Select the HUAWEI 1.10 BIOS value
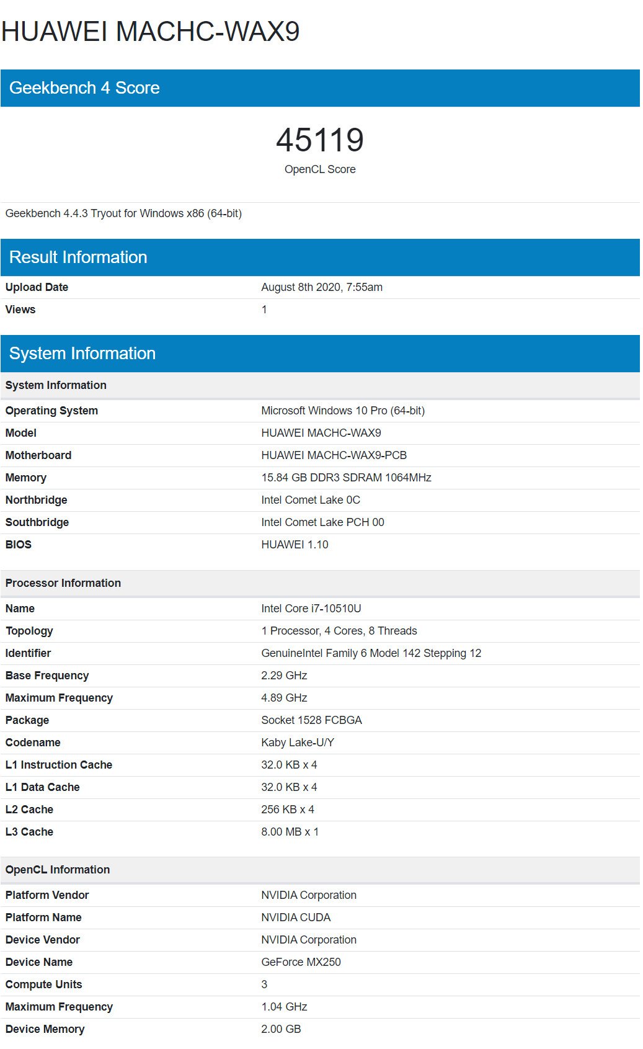 (x=295, y=545)
